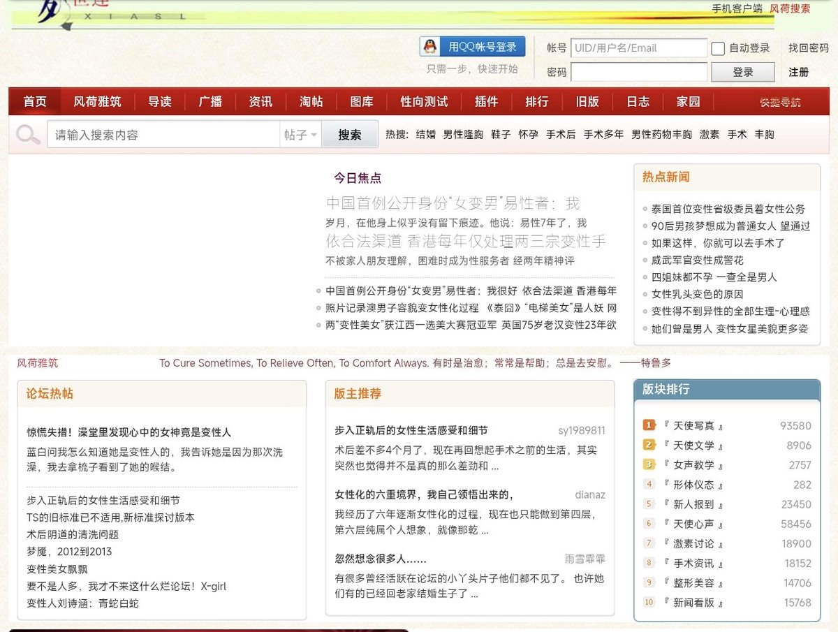Click the 找回密码 link

809,48
